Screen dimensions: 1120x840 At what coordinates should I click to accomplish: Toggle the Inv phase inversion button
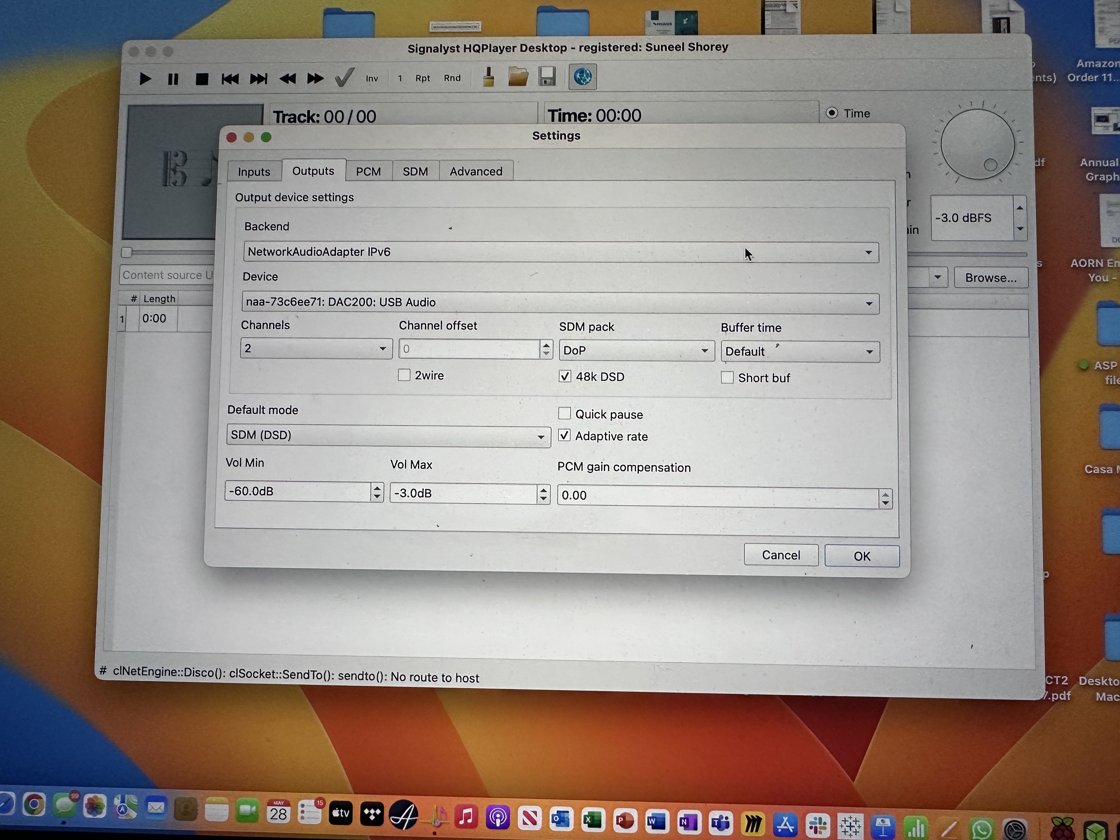372,79
